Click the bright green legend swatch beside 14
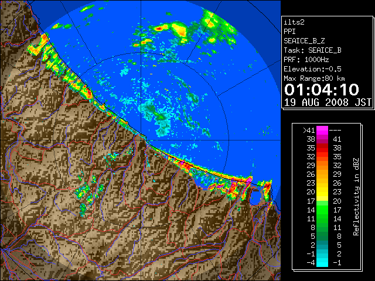The image size is (375, 281). pyautogui.click(x=322, y=210)
